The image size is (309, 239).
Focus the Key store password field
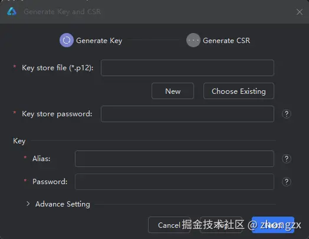[188, 114]
